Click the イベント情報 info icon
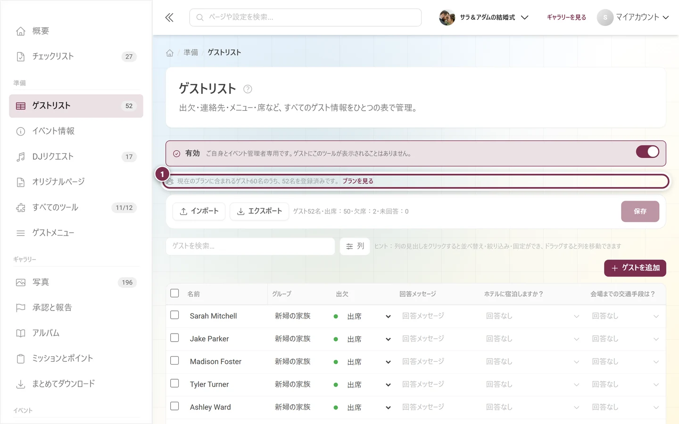Image resolution: width=679 pixels, height=424 pixels. click(21, 131)
